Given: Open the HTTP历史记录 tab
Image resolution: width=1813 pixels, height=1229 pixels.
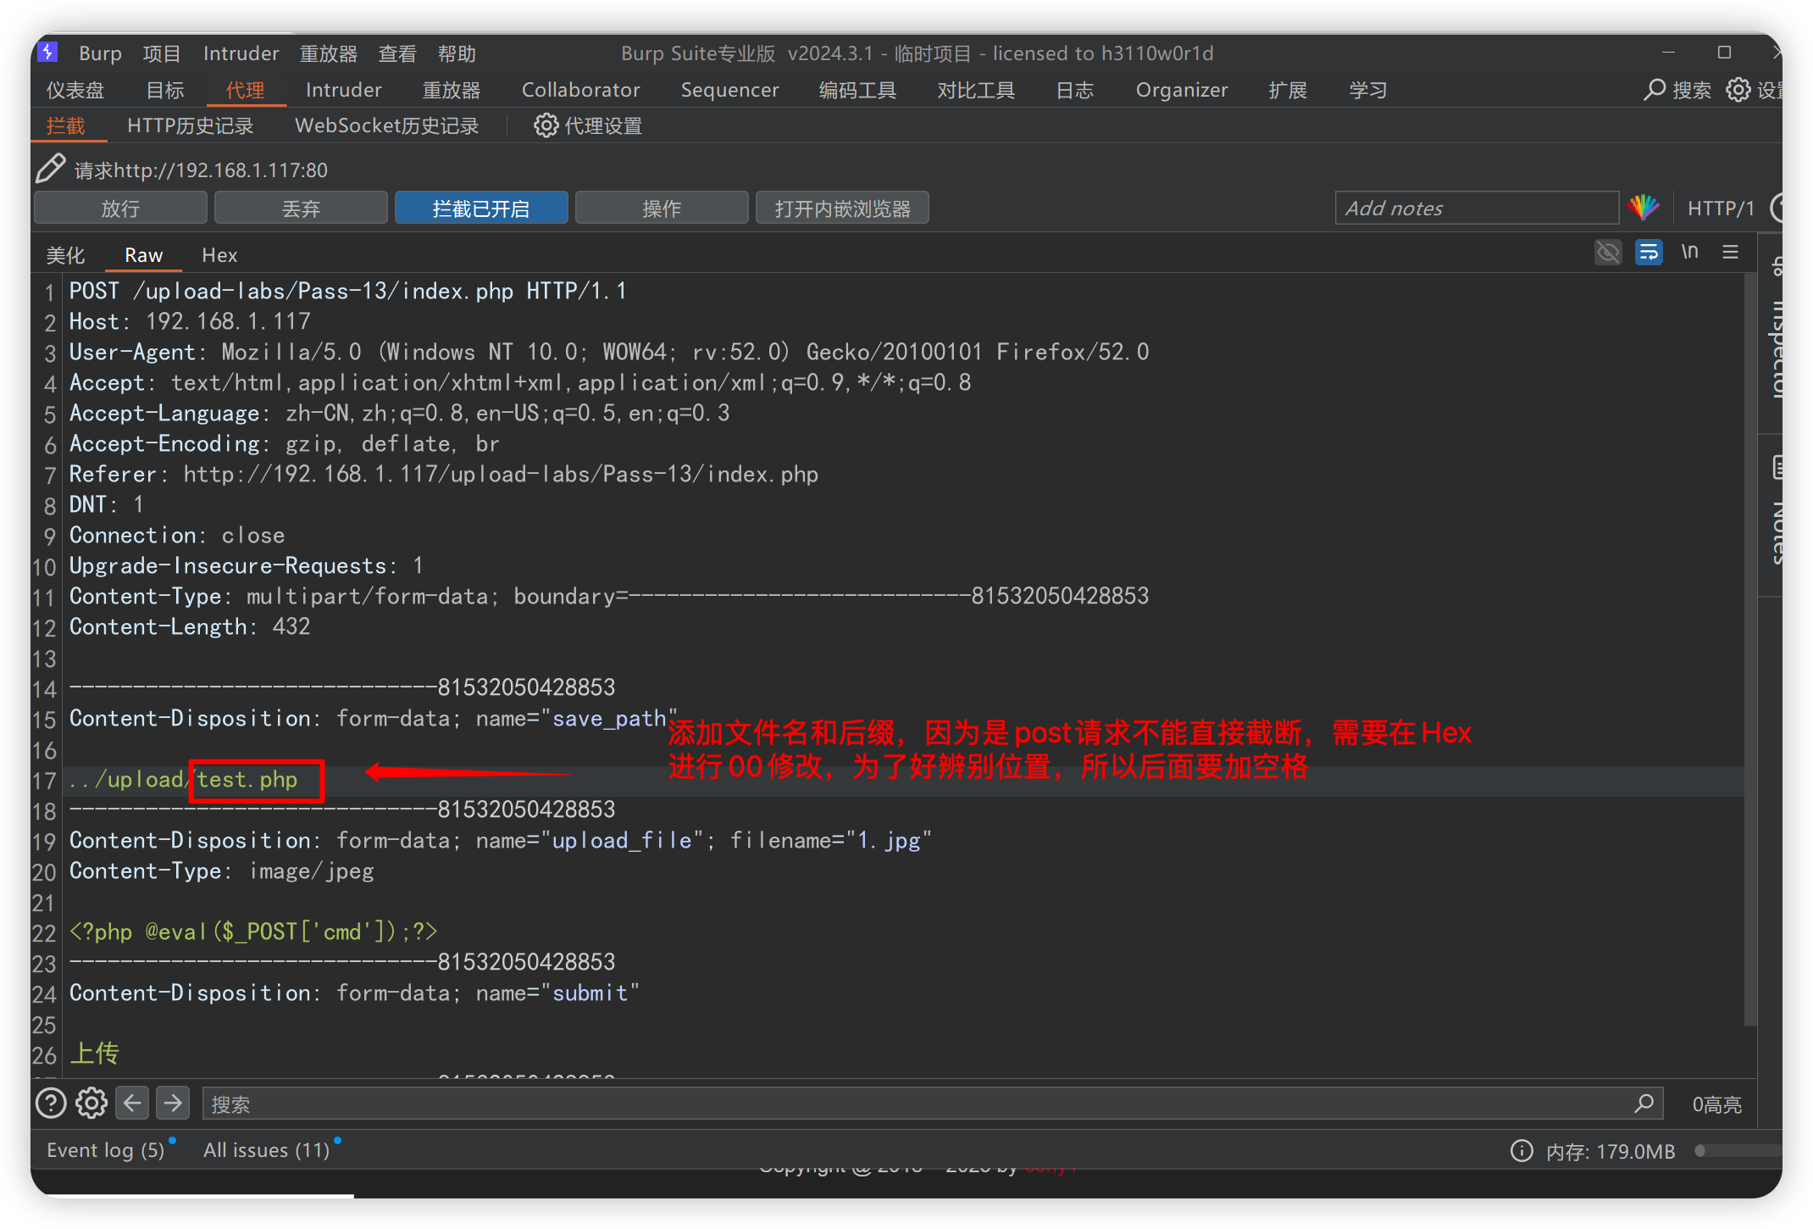Looking at the screenshot, I should pyautogui.click(x=190, y=125).
